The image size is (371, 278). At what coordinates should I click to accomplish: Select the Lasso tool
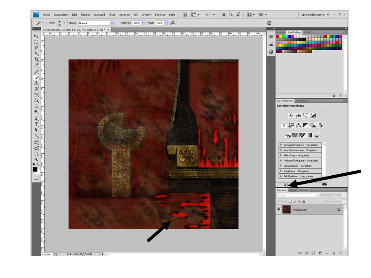click(36, 48)
